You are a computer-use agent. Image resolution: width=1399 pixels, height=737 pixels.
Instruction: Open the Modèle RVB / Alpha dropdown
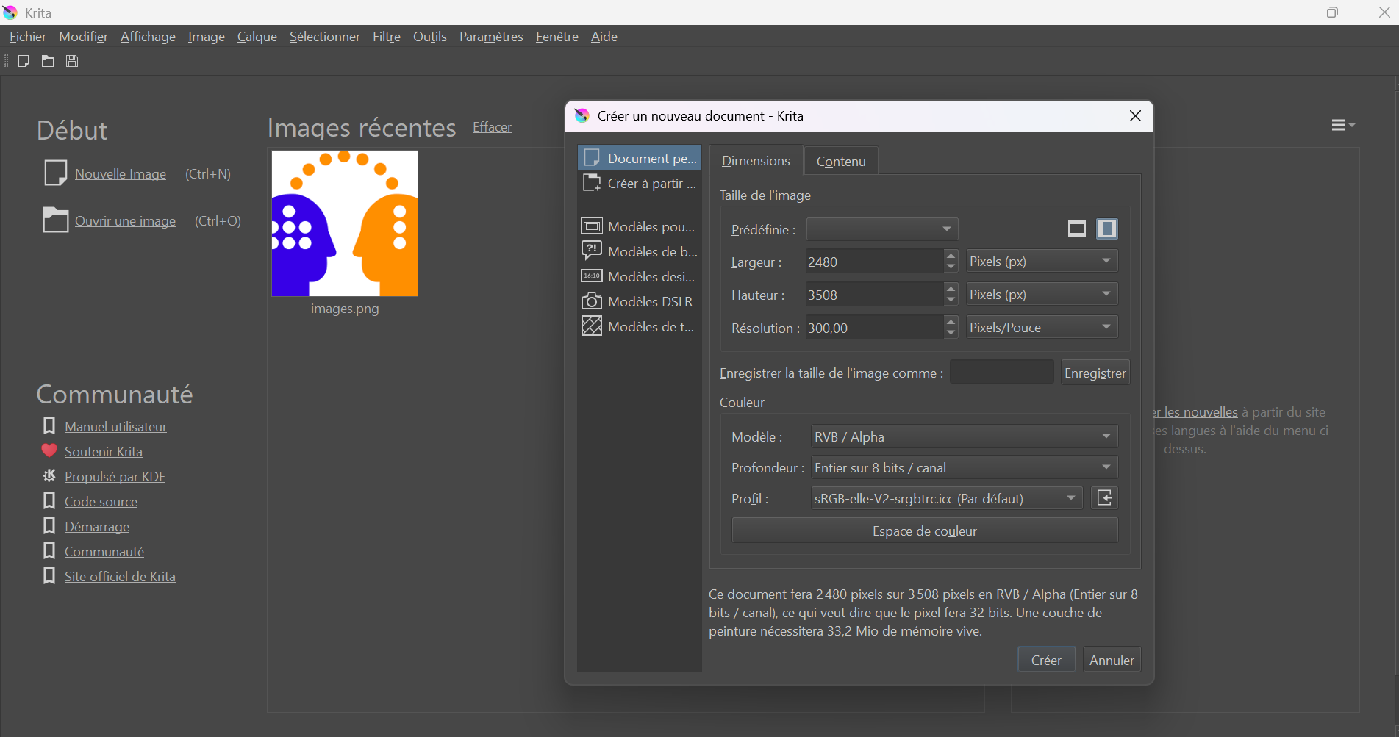pyautogui.click(x=965, y=436)
